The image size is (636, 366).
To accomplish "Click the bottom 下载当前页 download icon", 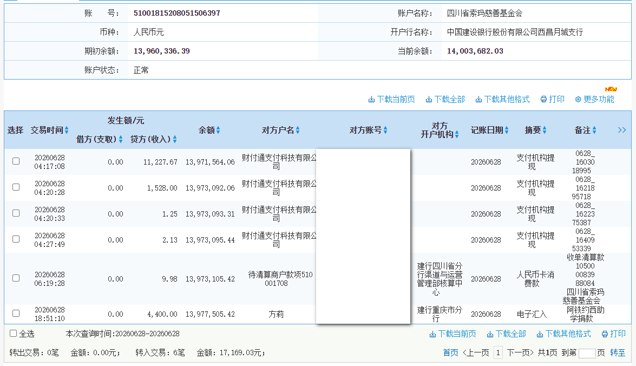I will point(432,334).
